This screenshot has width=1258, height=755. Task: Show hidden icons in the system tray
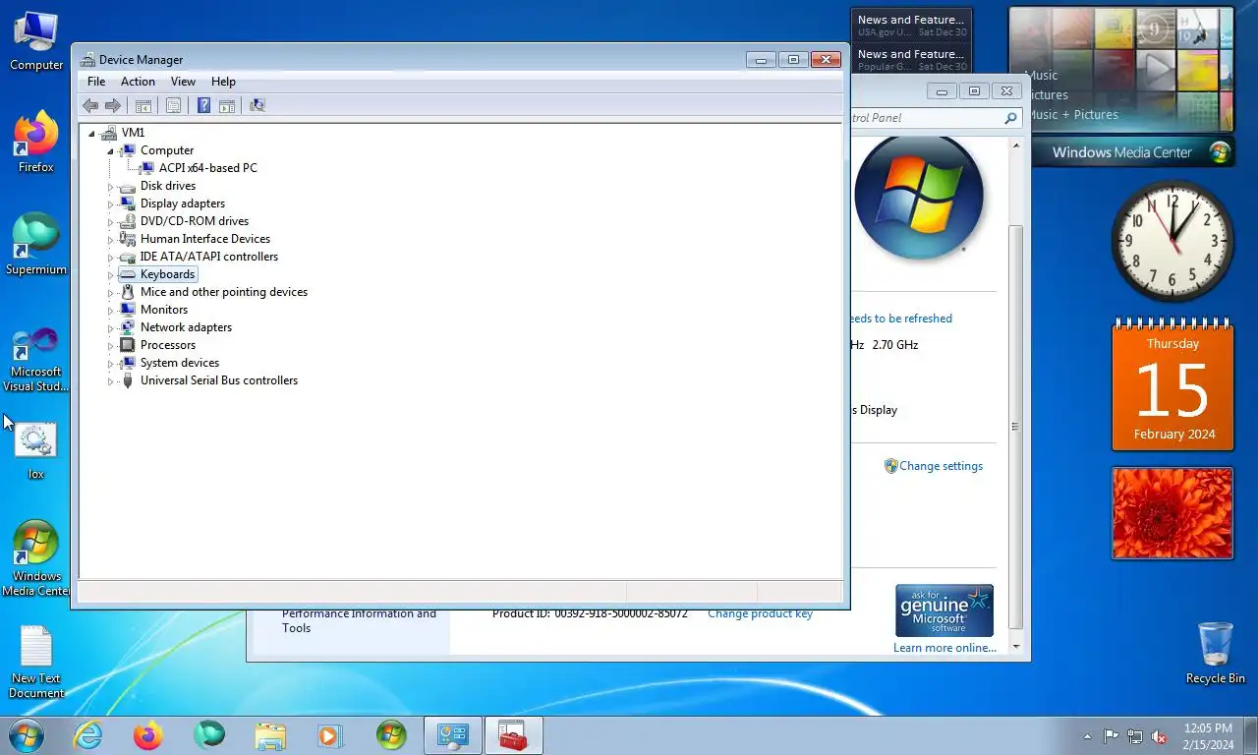tap(1087, 736)
